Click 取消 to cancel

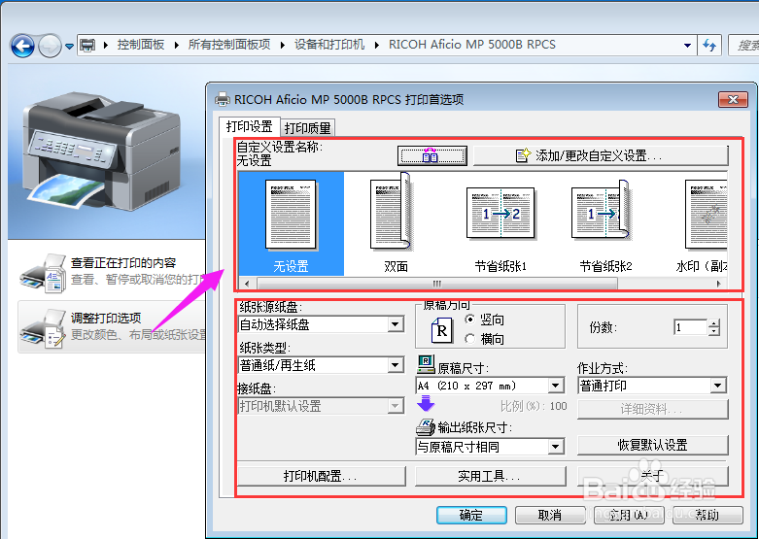(550, 516)
